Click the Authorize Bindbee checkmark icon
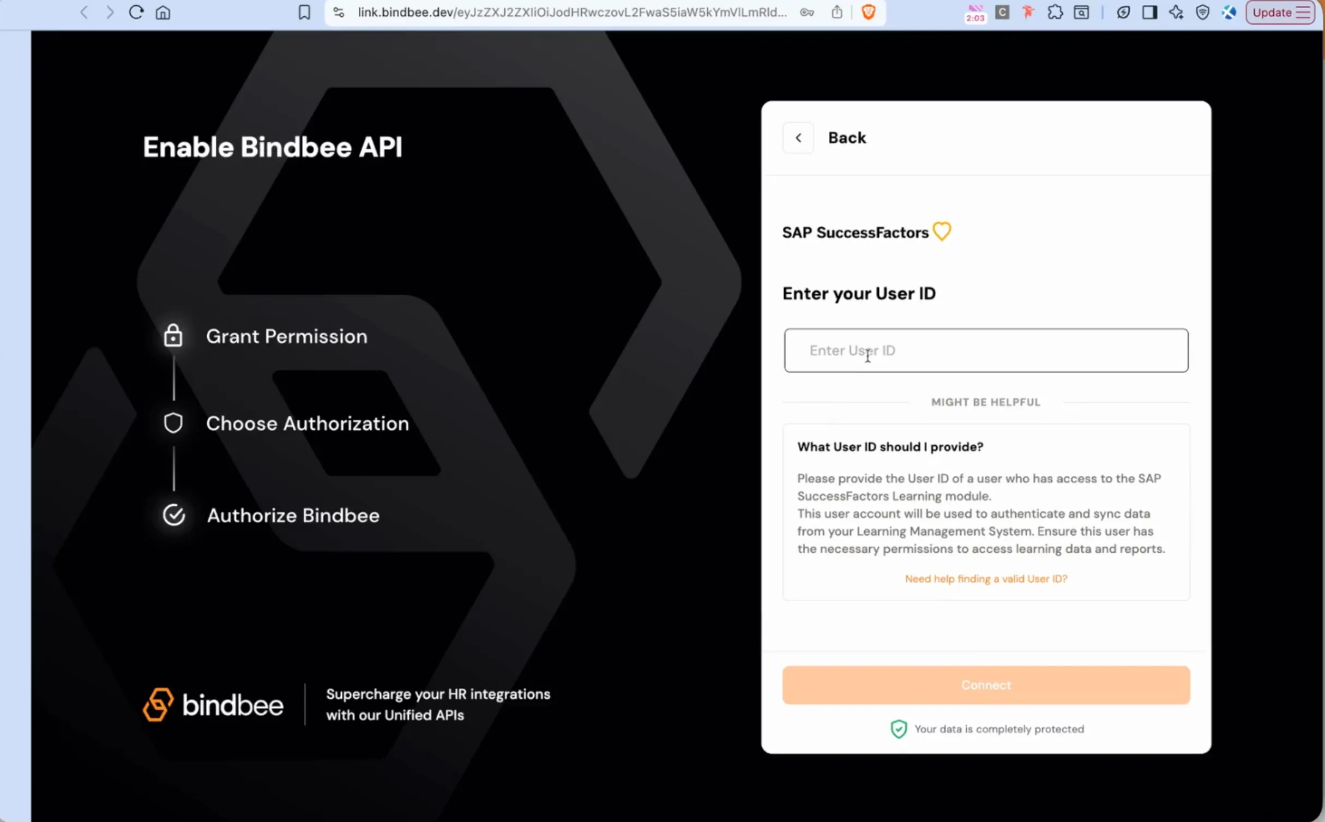The image size is (1325, 822). [x=174, y=515]
